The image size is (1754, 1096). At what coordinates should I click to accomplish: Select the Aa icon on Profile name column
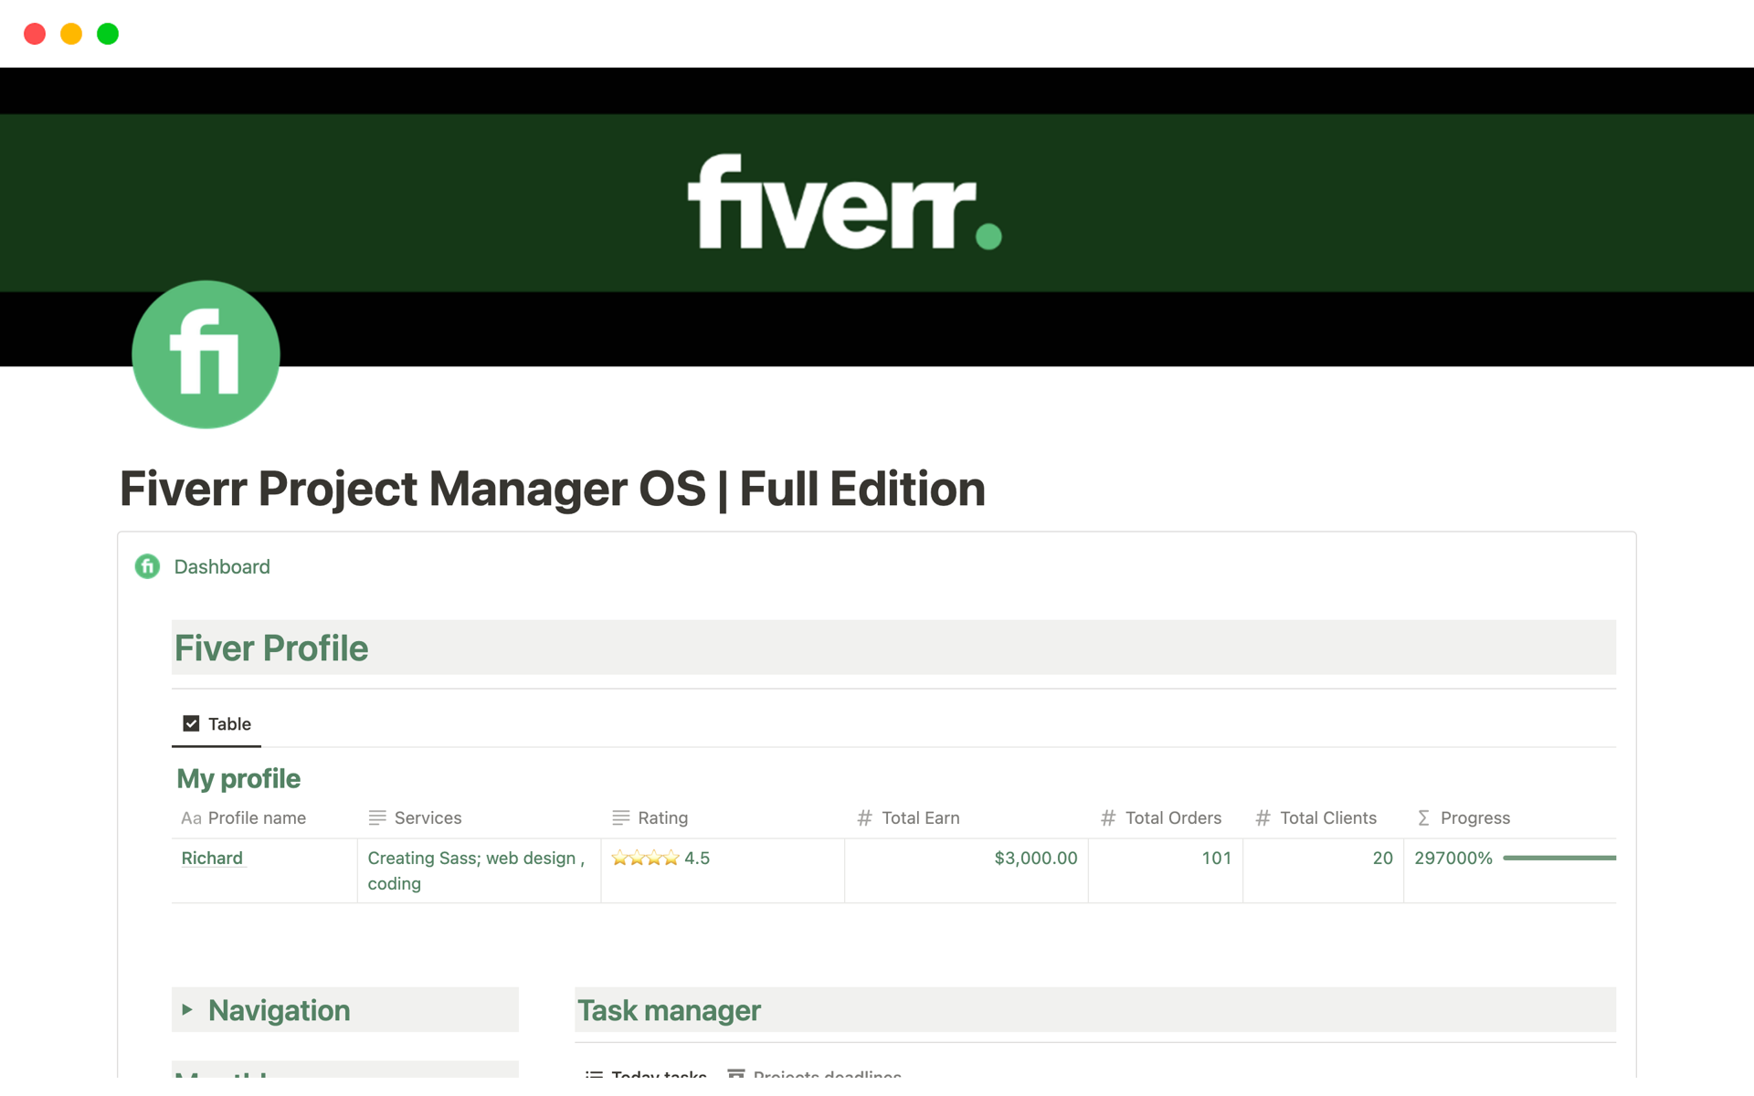(189, 817)
